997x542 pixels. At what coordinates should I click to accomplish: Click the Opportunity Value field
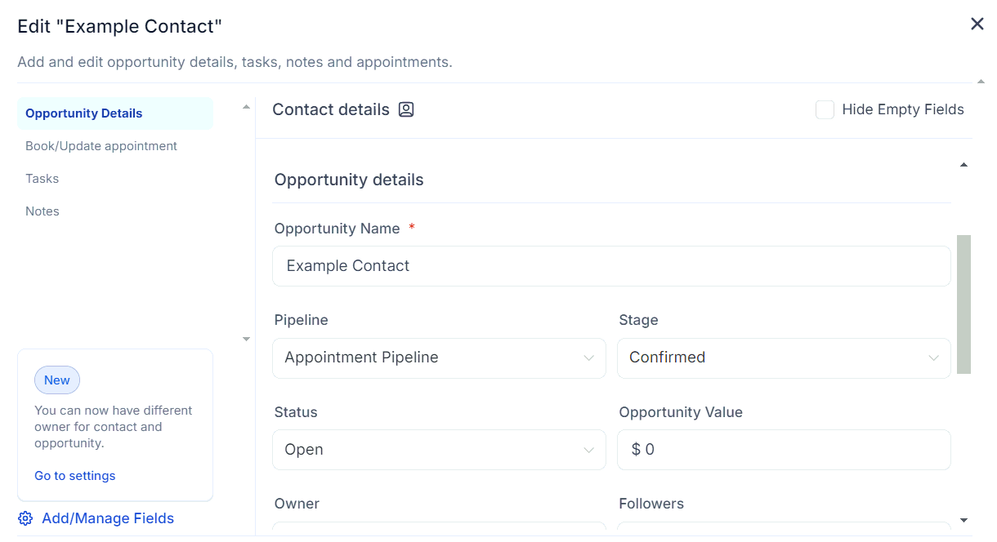pyautogui.click(x=784, y=450)
